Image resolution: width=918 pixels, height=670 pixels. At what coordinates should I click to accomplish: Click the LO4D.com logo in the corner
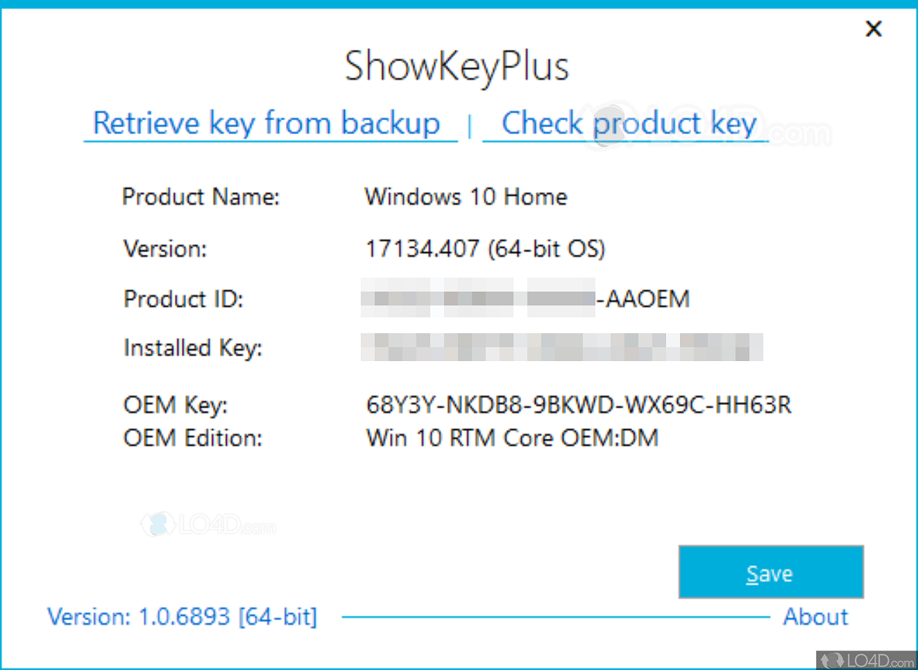click(x=867, y=660)
